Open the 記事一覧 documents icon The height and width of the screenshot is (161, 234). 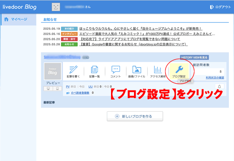tap(94, 70)
